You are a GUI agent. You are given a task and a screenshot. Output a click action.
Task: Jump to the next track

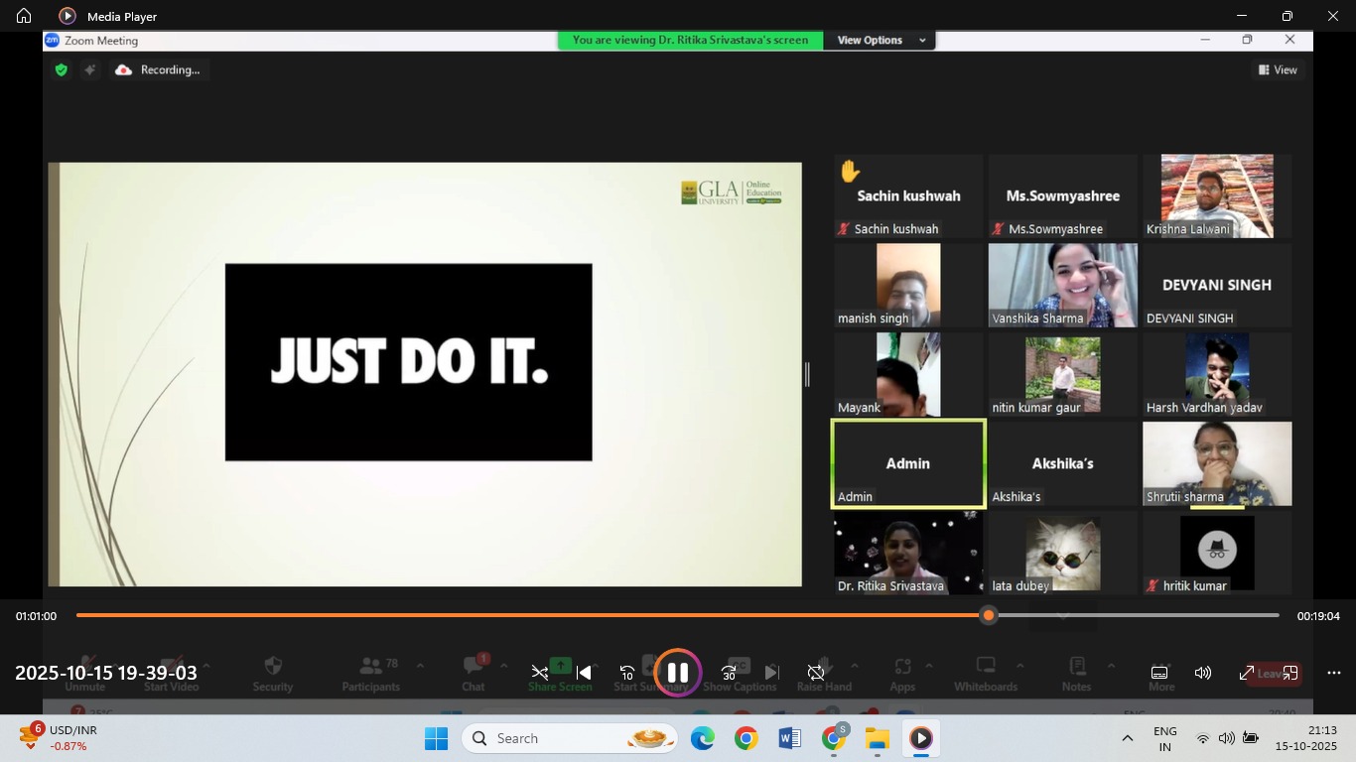point(772,673)
